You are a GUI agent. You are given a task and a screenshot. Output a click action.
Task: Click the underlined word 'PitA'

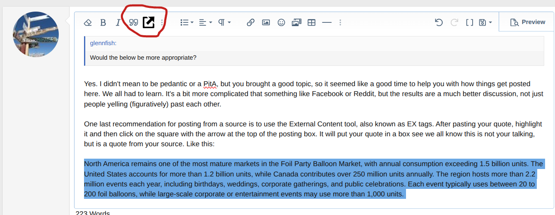210,84
